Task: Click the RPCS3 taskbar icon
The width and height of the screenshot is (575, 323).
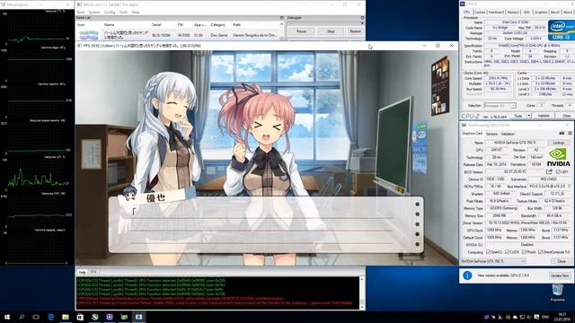Action: 138,317
